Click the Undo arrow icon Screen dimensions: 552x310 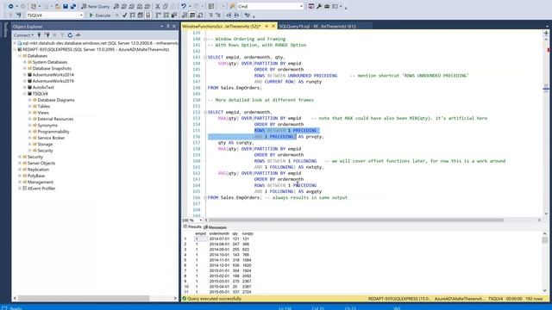[x=184, y=6]
